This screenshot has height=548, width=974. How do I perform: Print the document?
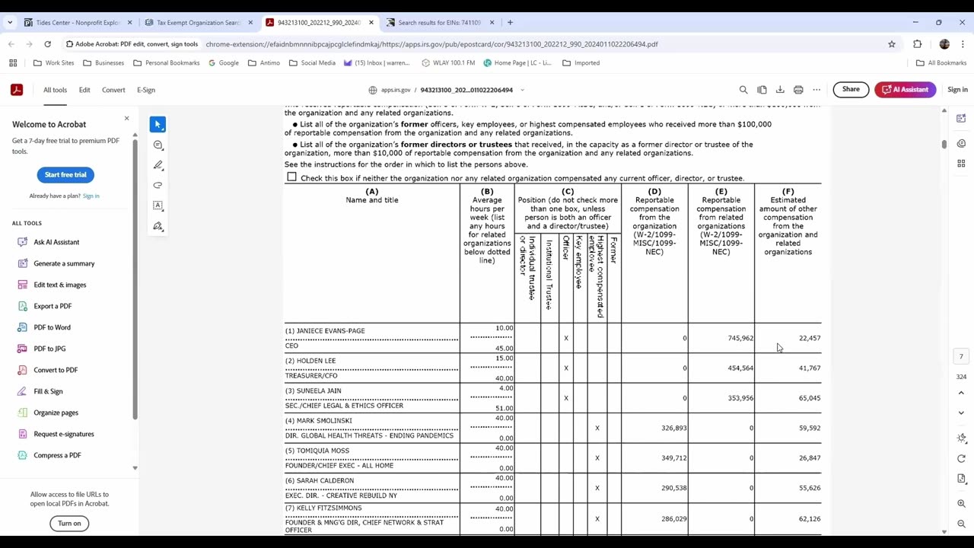[x=798, y=90]
